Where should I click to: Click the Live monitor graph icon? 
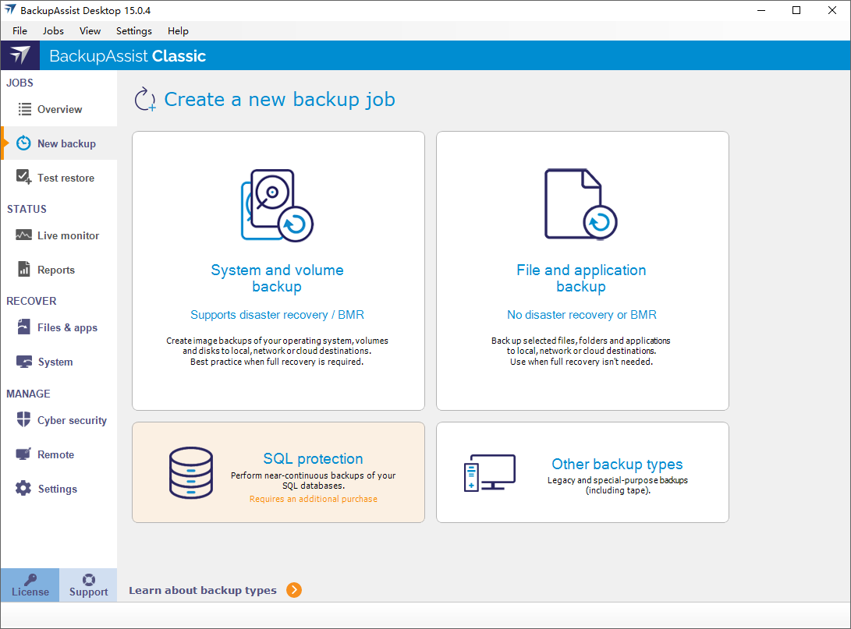[x=23, y=235]
